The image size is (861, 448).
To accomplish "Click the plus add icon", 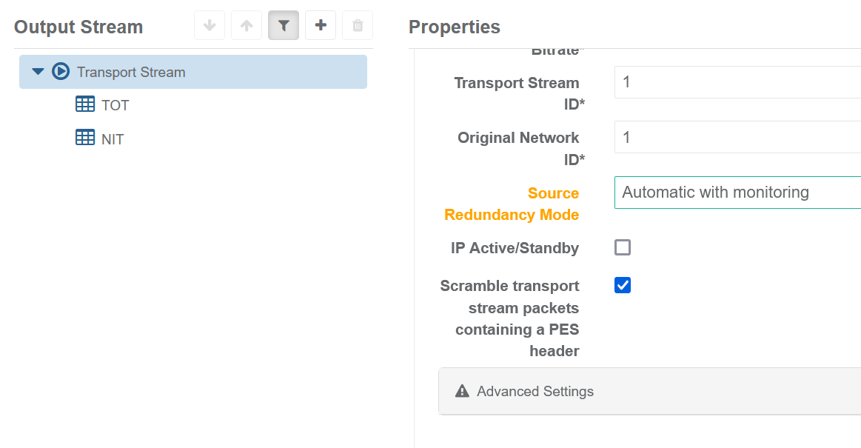I will pyautogui.click(x=321, y=26).
